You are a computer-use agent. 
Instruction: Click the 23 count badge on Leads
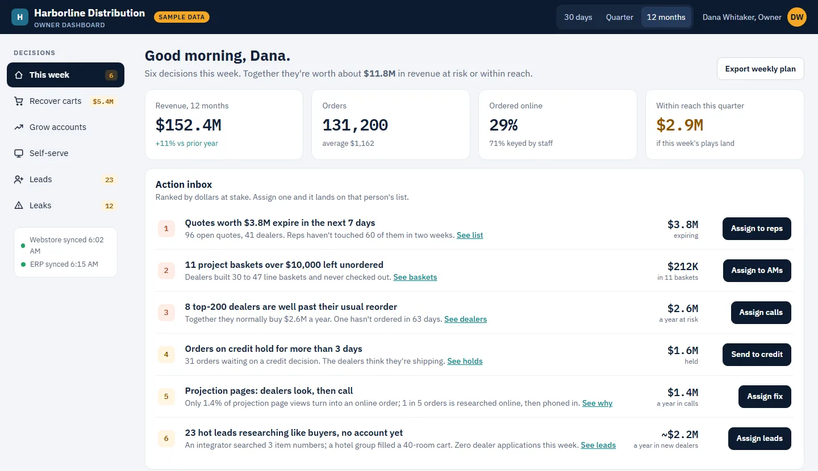click(x=109, y=180)
